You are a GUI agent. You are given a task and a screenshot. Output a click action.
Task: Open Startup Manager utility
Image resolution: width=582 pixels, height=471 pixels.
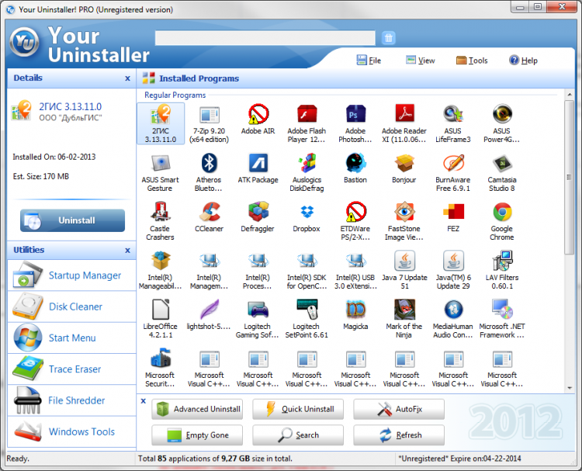[71, 275]
